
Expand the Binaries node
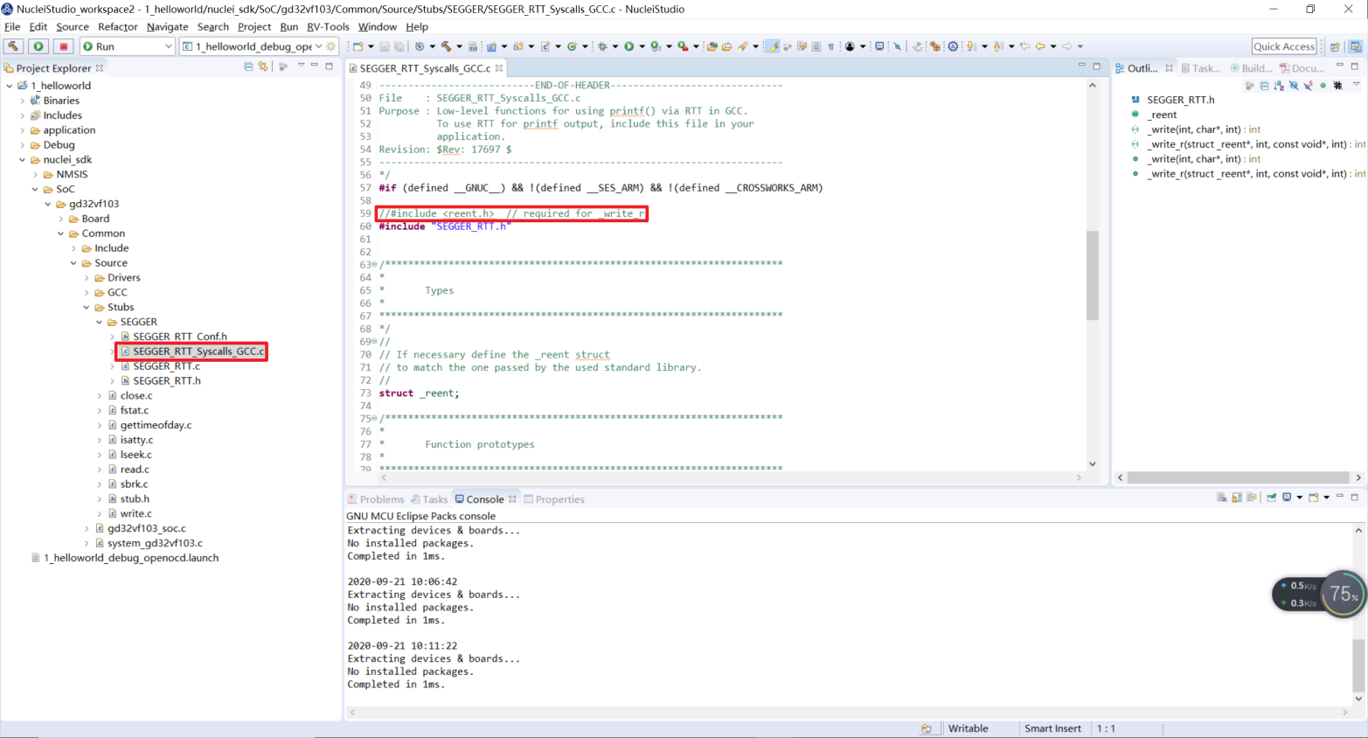pos(23,101)
